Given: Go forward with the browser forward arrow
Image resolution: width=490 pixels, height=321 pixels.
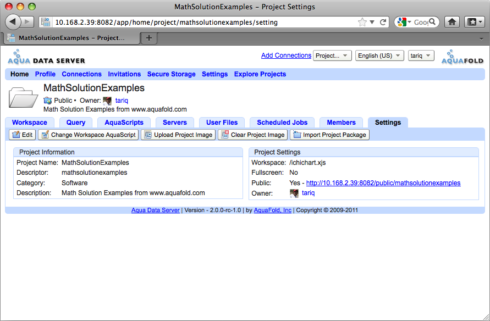Looking at the screenshot, I should tap(27, 22).
